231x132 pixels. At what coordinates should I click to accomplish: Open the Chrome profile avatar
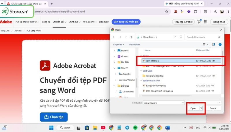pos(222,12)
